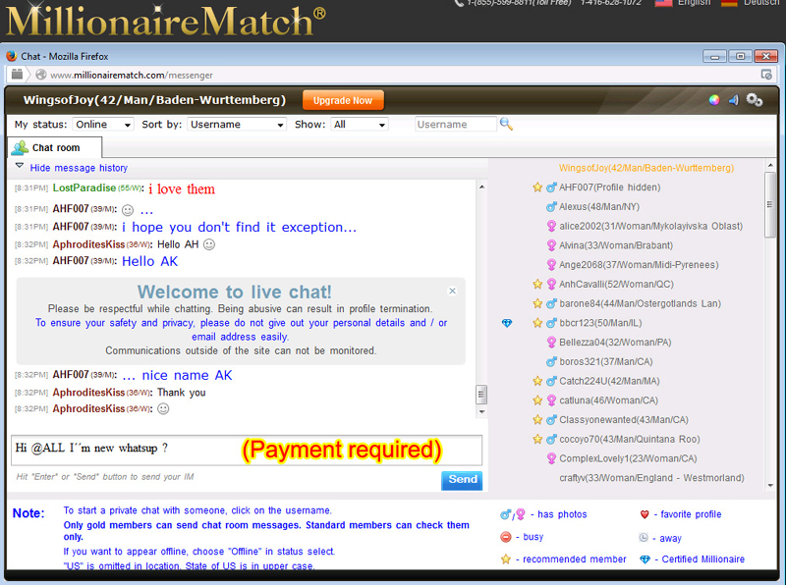The height and width of the screenshot is (585, 786).
Task: Select user barone84 from member list
Action: point(640,304)
